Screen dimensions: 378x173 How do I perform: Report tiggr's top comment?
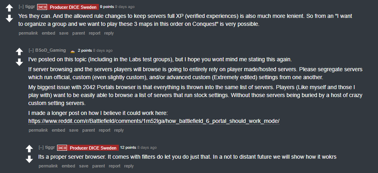[94, 33]
